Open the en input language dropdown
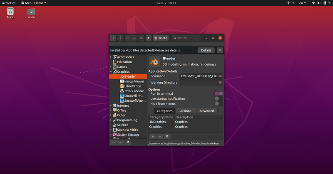Image resolution: width=333 pixels, height=174 pixels. pos(303,3)
